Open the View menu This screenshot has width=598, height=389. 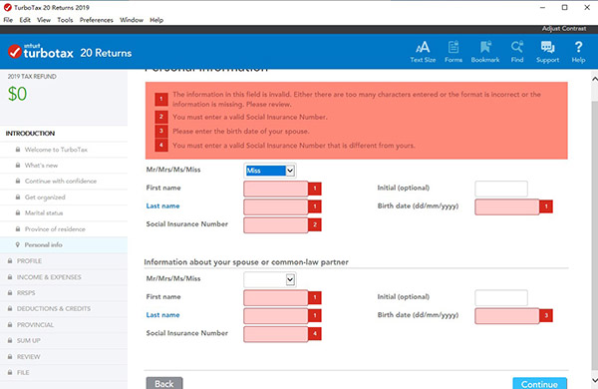(44, 20)
